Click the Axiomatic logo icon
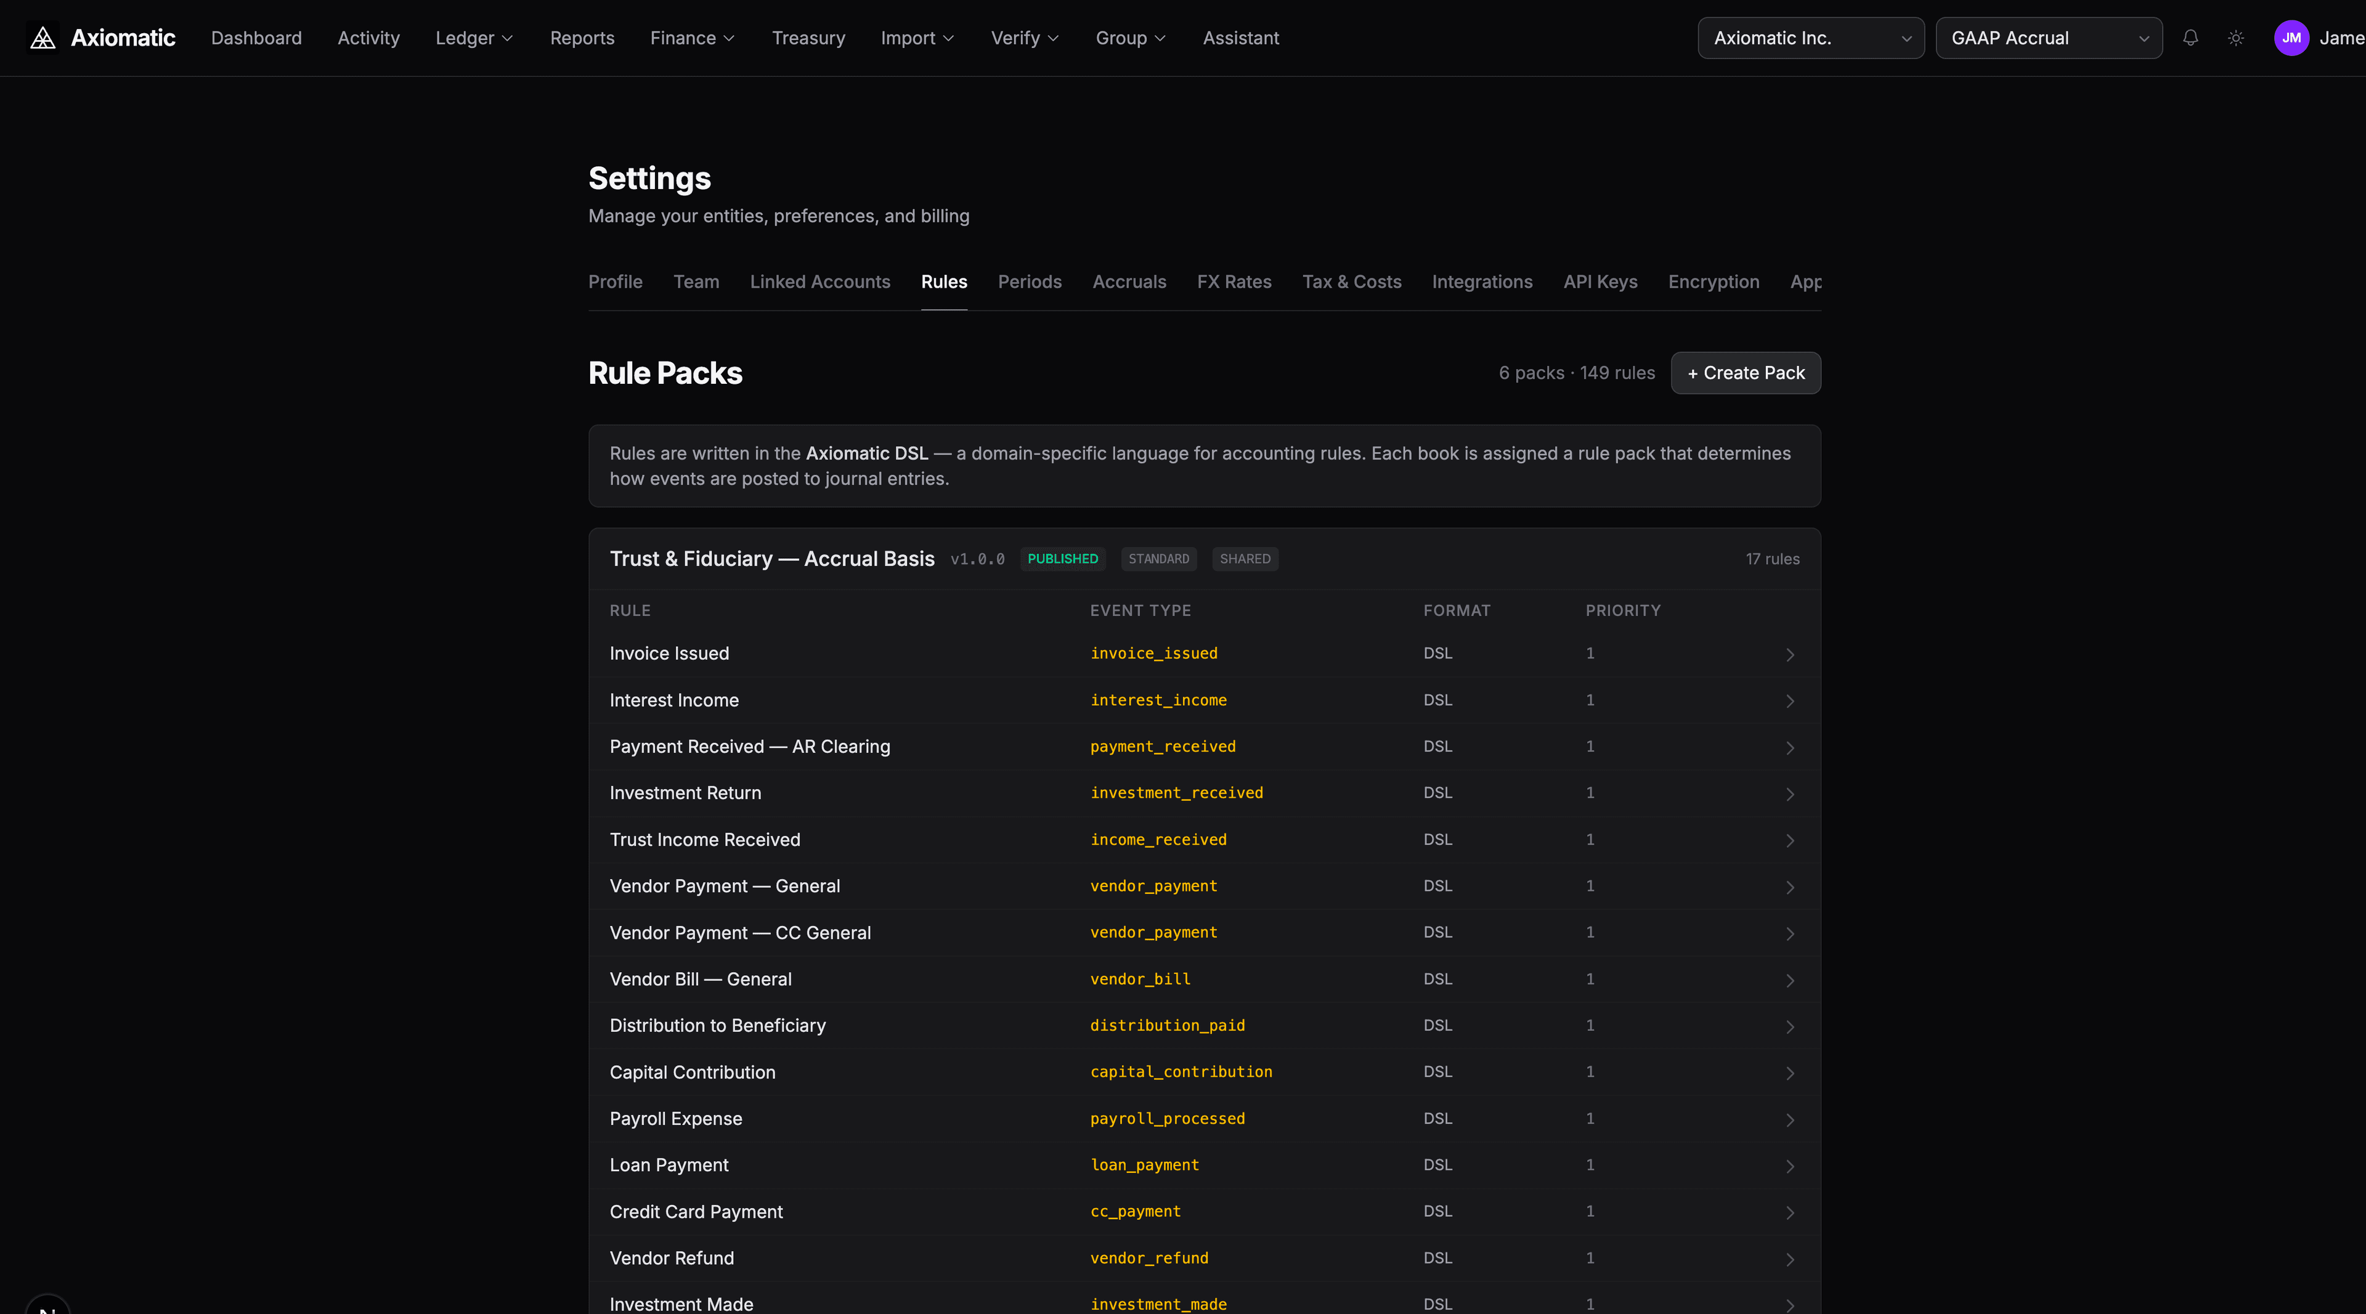Viewport: 2366px width, 1314px height. coord(43,38)
